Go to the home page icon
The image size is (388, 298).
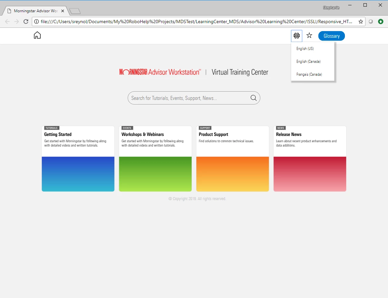[37, 35]
